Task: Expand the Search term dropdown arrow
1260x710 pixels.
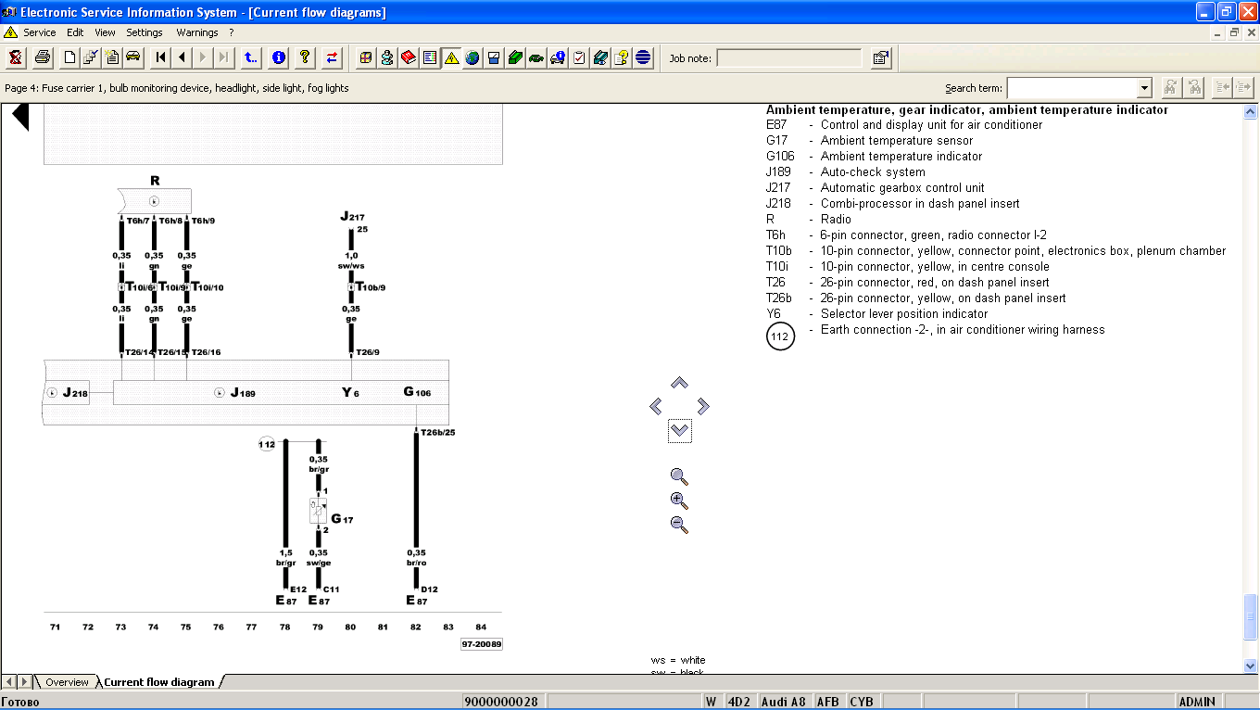Action: click(x=1144, y=88)
